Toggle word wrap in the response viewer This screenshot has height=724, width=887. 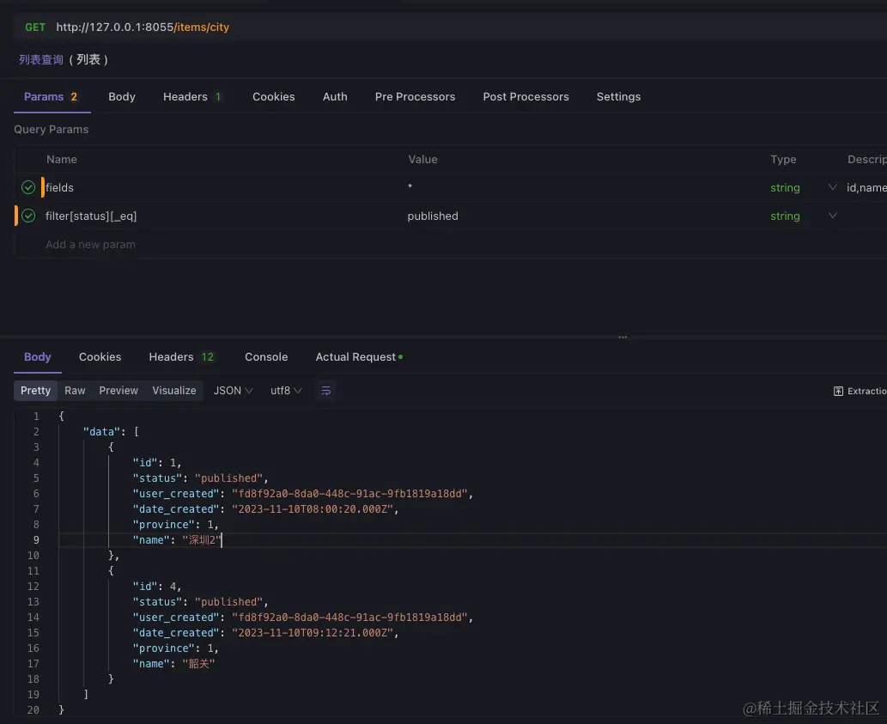tap(325, 390)
